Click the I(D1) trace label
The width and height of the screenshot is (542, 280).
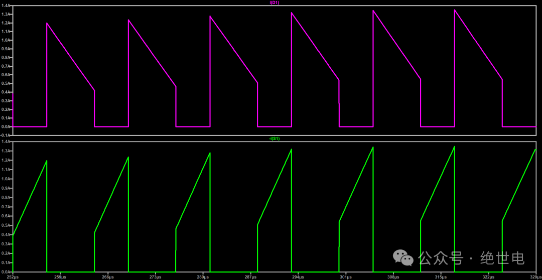[x=275, y=3]
